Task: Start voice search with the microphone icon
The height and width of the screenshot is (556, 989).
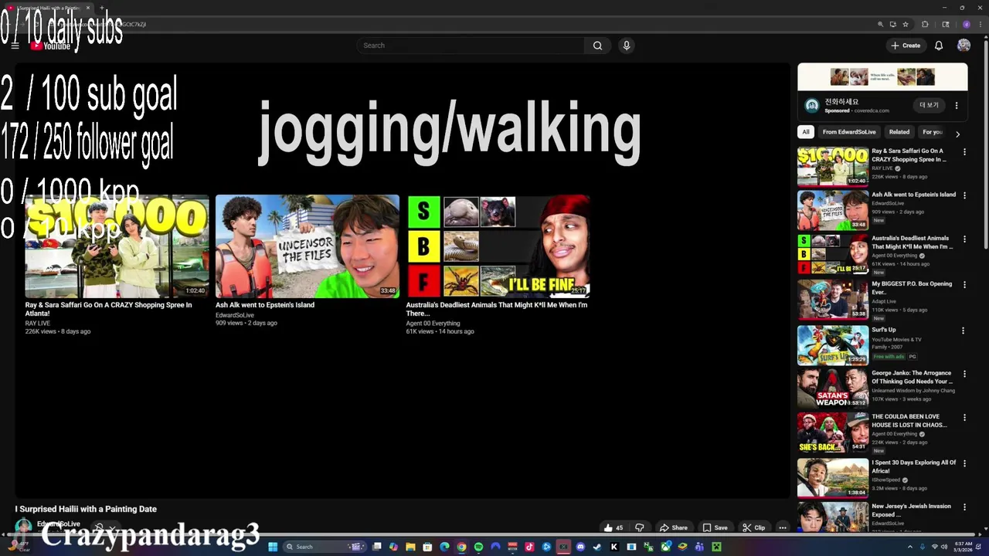Action: tap(627, 46)
